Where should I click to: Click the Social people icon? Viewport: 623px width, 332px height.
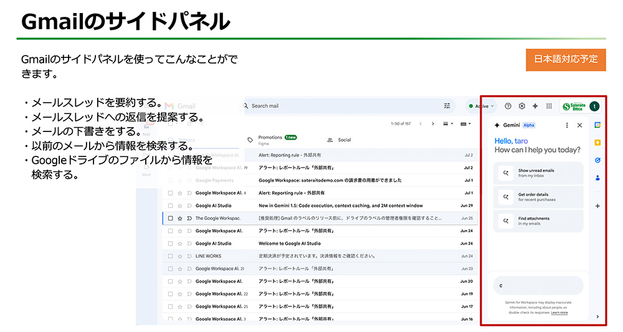330,140
